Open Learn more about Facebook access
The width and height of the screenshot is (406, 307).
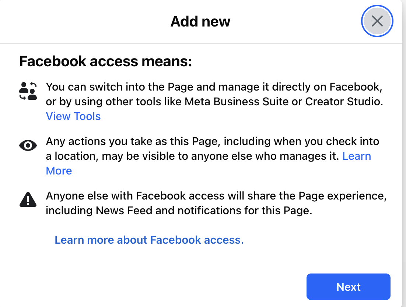pyautogui.click(x=149, y=240)
